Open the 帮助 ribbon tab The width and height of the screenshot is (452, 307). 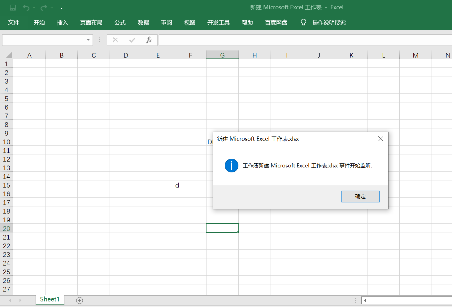click(x=247, y=23)
